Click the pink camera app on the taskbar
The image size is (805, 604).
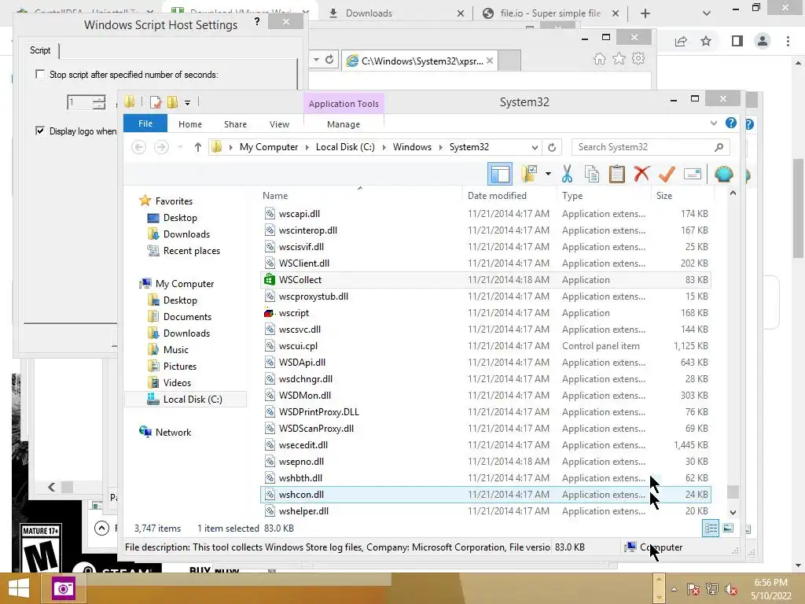point(64,588)
